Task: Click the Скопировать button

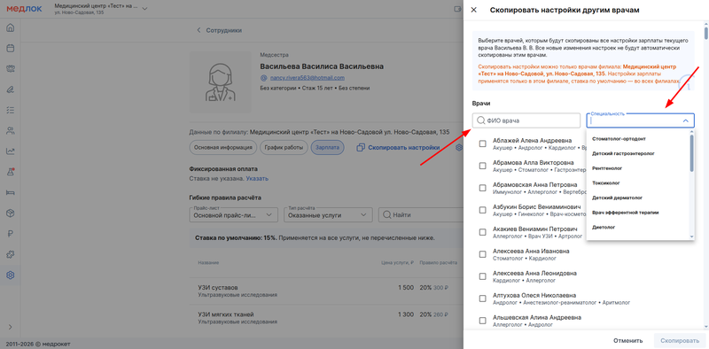Action: (x=680, y=340)
